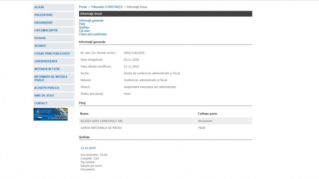The image size is (319, 179).
Task: Open the PREZENTARE sidebar section
Action: click(43, 15)
